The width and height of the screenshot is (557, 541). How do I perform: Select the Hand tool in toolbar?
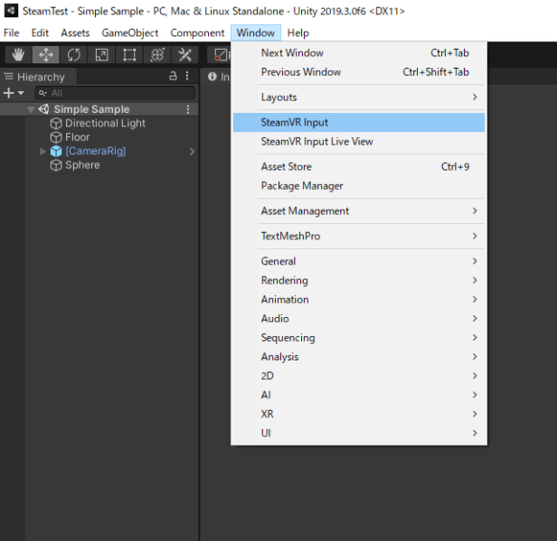point(18,55)
